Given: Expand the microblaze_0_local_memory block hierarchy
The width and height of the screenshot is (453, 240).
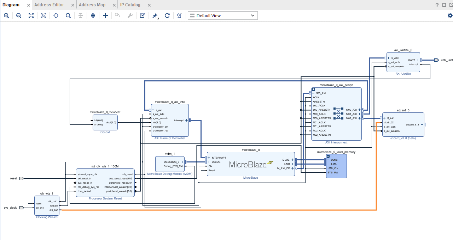Looking at the screenshot, I should 328,156.
